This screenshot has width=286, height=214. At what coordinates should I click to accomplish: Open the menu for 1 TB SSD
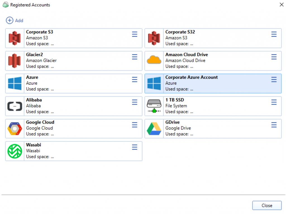coord(274,102)
